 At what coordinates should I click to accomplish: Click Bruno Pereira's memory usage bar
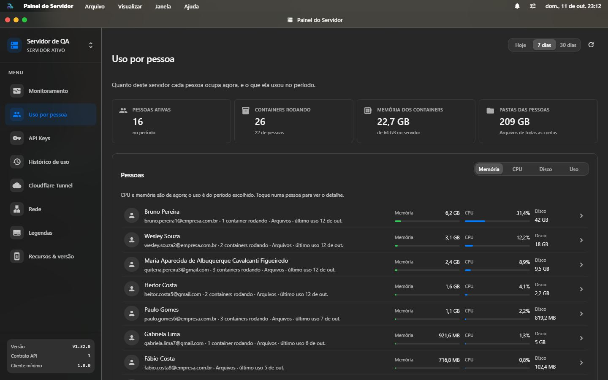click(427, 221)
